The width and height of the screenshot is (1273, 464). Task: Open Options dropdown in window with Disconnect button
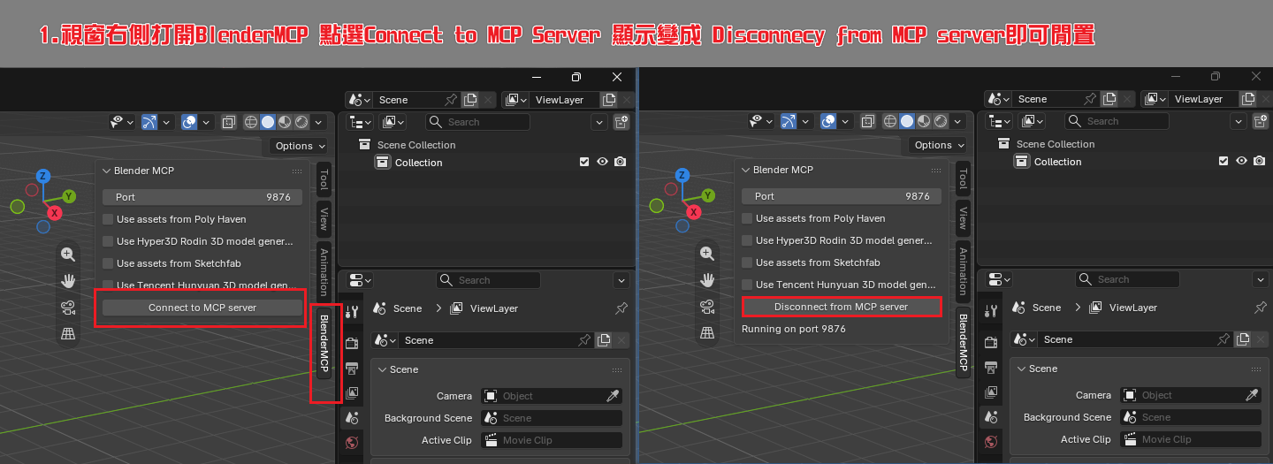tap(938, 145)
